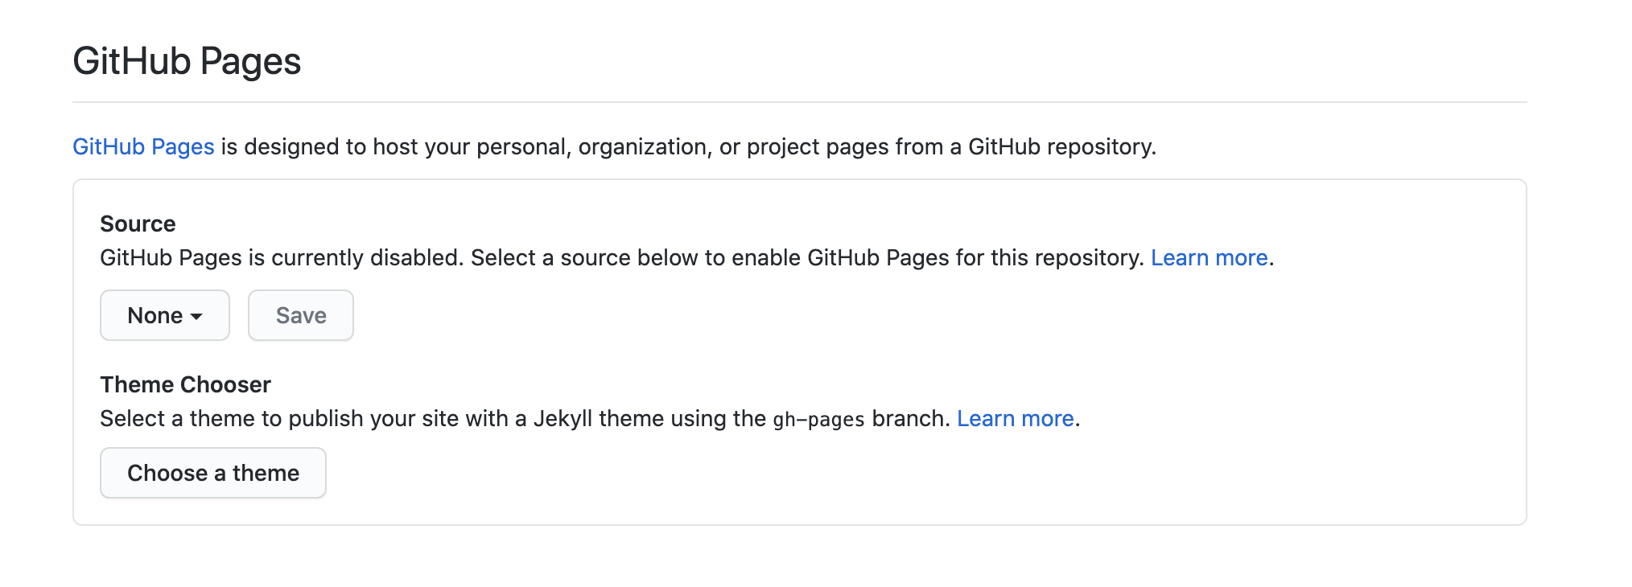Open Learn more link in Source section
This screenshot has width=1632, height=587.
[x=1209, y=257]
